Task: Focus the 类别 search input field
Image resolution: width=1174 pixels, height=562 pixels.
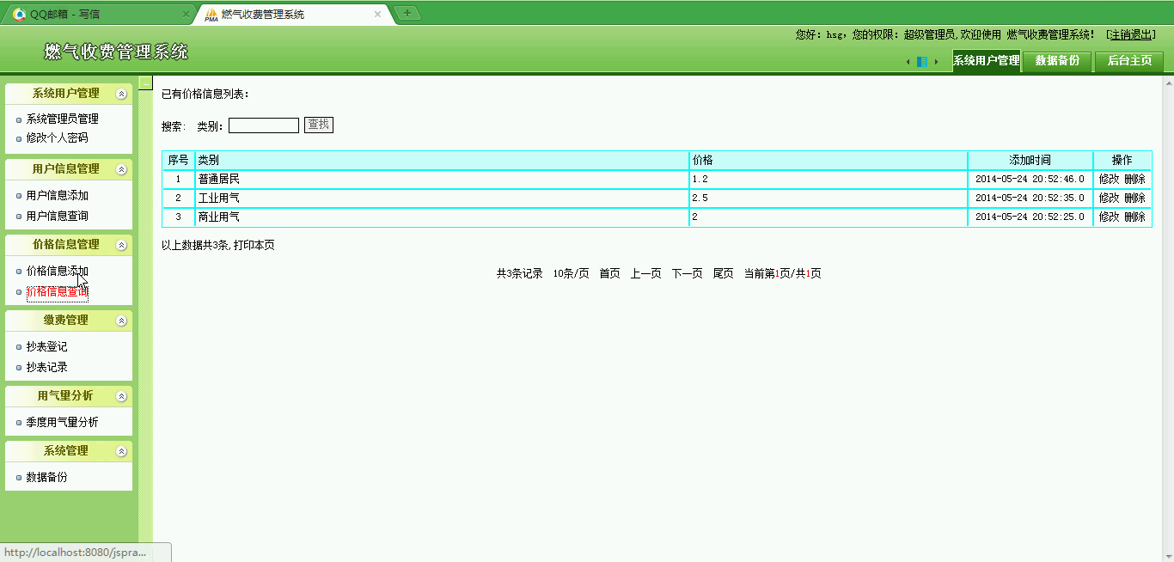Action: tap(264, 125)
